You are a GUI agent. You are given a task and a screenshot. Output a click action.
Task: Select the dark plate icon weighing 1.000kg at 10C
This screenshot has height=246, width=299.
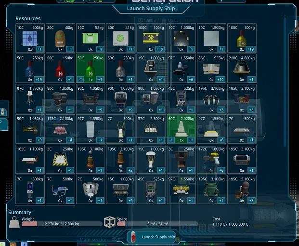point(181,39)
